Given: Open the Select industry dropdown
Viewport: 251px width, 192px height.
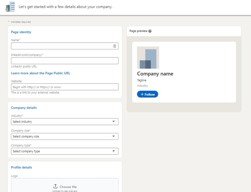Looking at the screenshot, I should coord(65,122).
